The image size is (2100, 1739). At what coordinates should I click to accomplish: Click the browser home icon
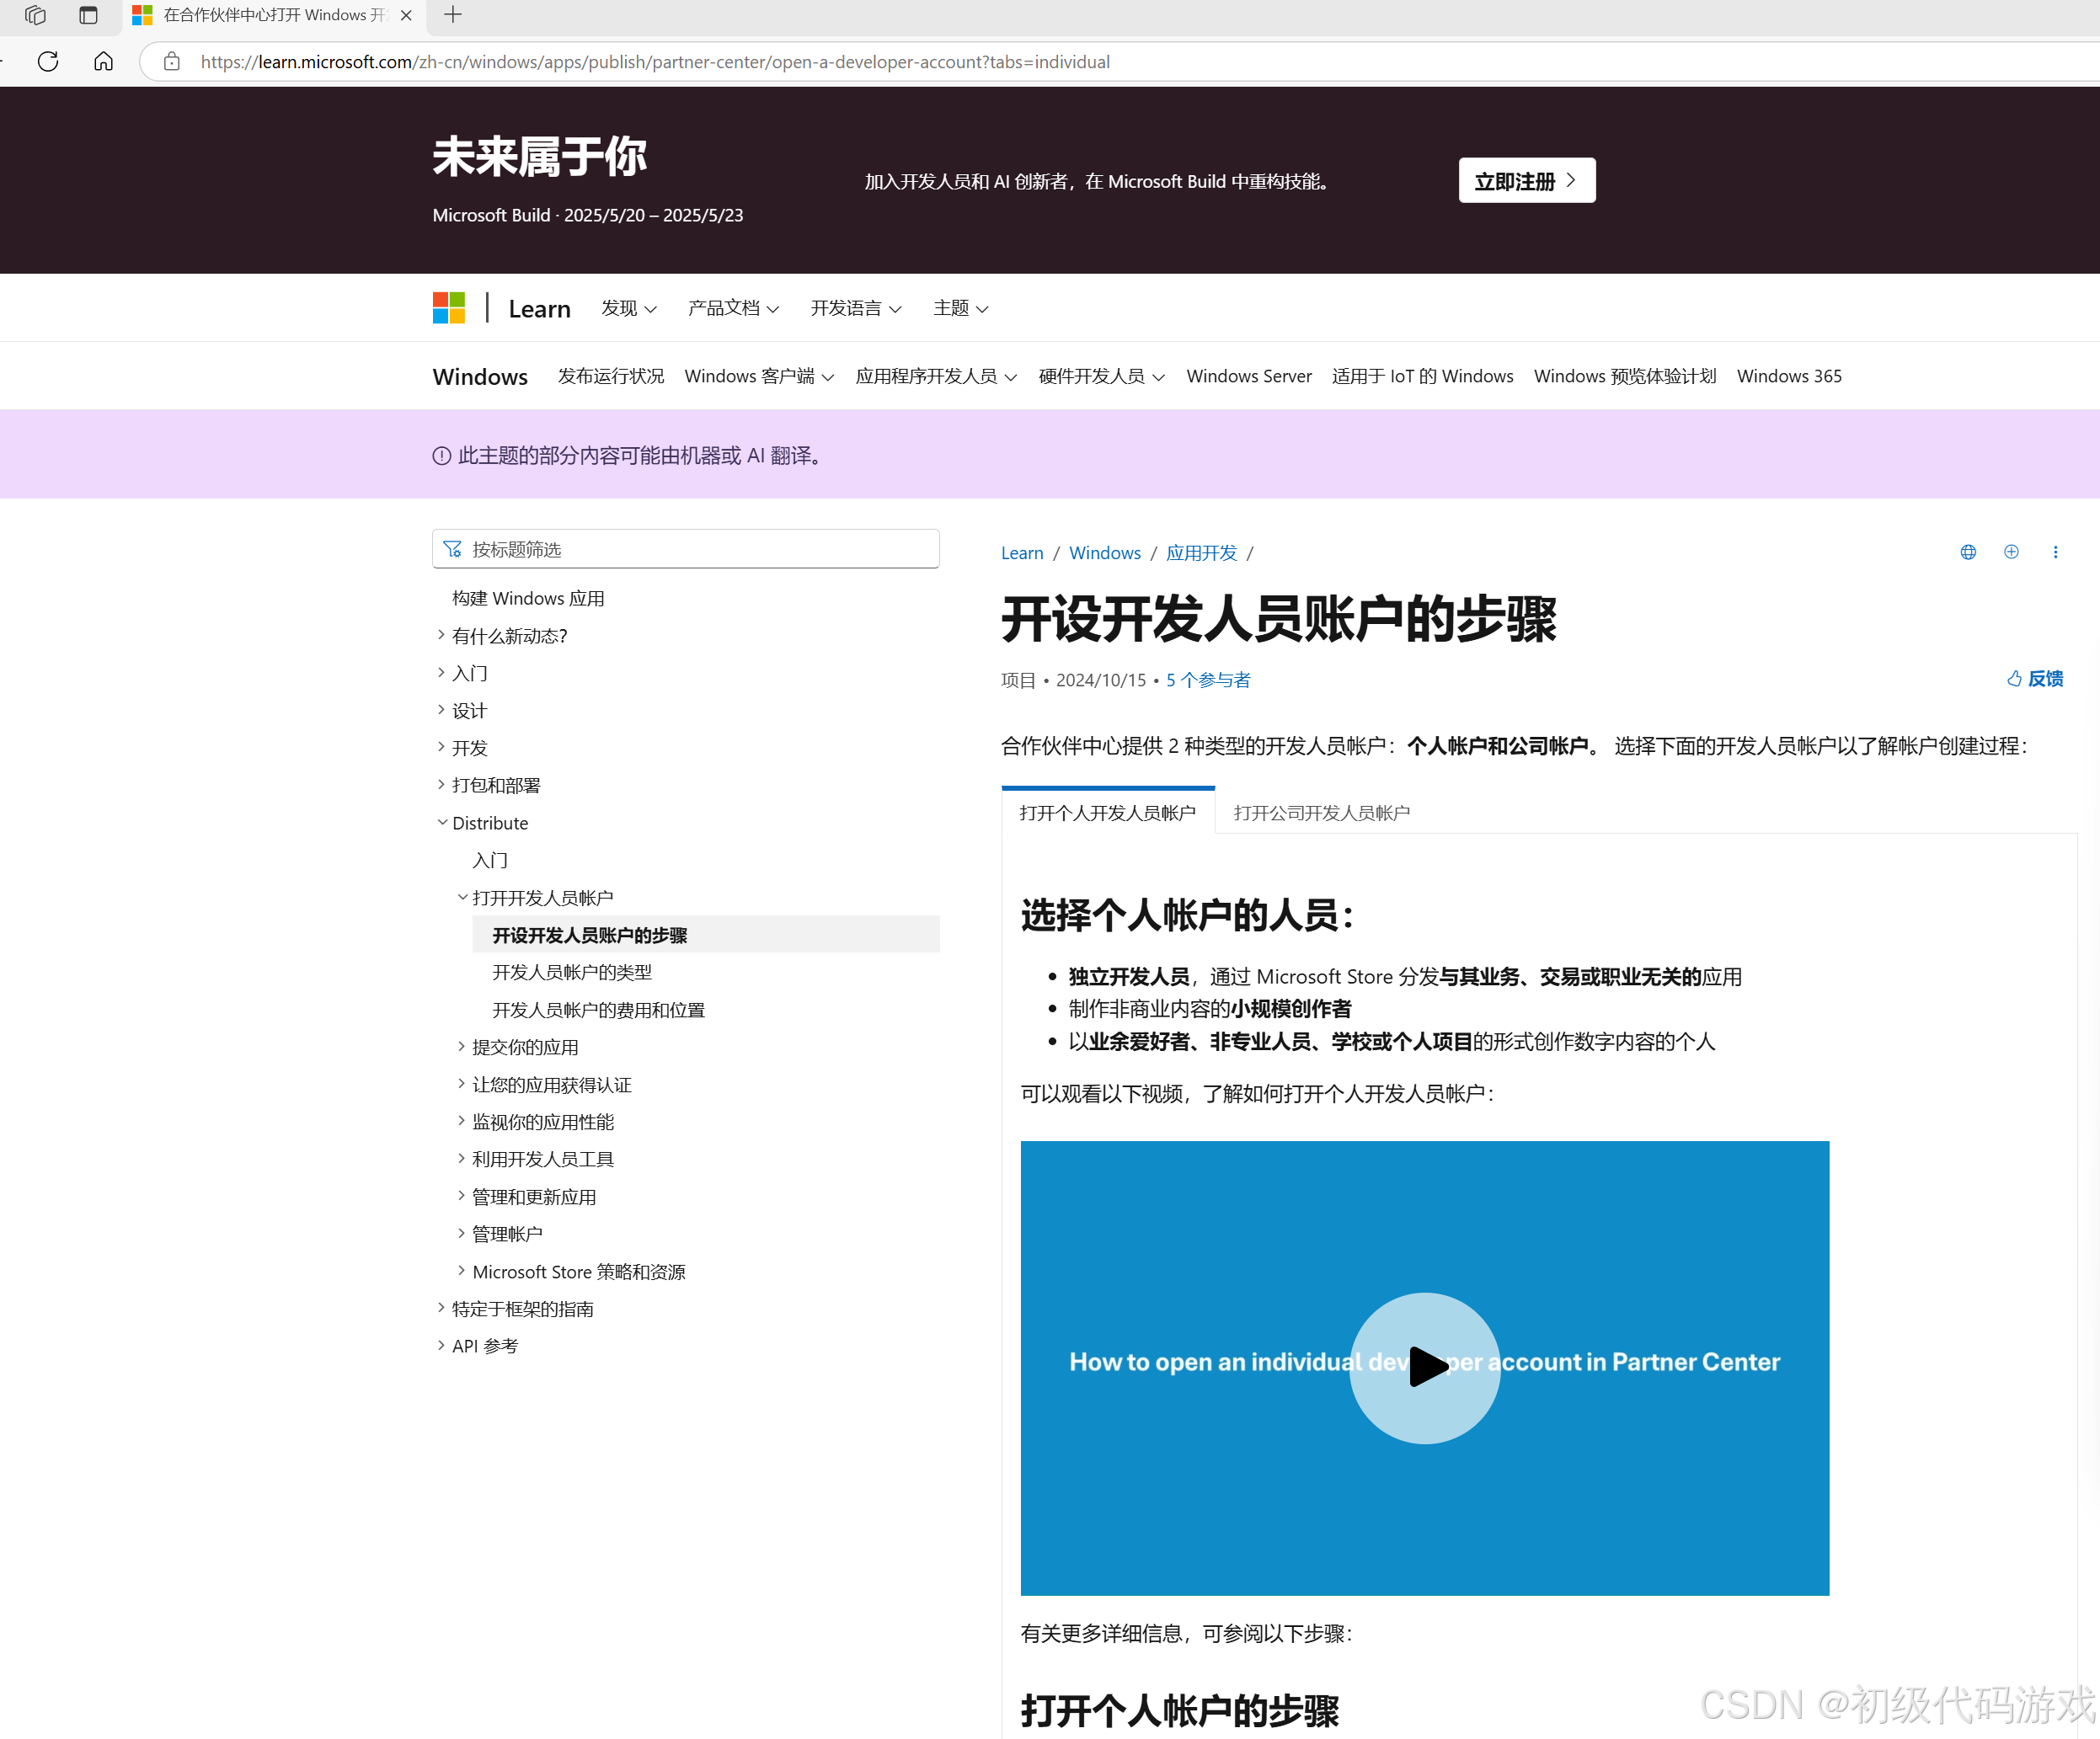pos(103,62)
